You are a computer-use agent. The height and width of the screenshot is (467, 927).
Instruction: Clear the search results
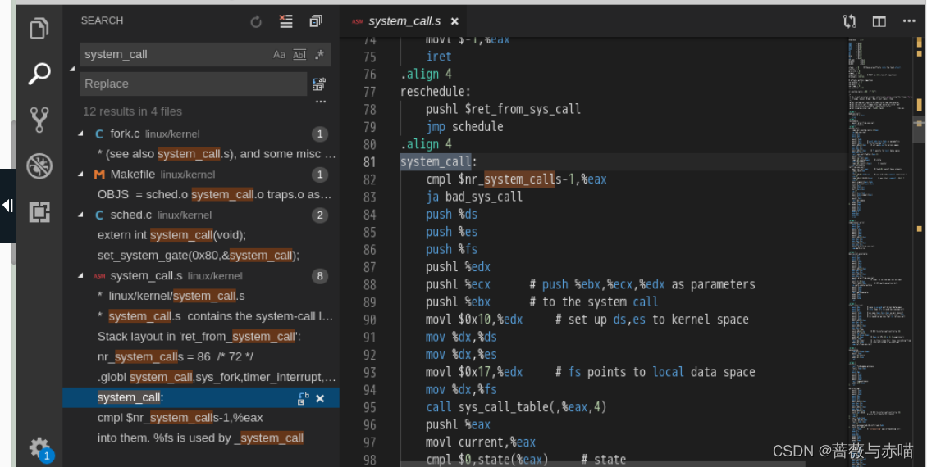coord(285,21)
